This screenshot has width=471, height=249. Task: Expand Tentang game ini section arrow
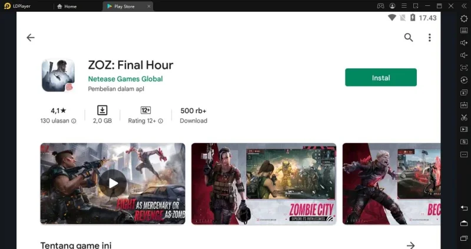(x=410, y=245)
